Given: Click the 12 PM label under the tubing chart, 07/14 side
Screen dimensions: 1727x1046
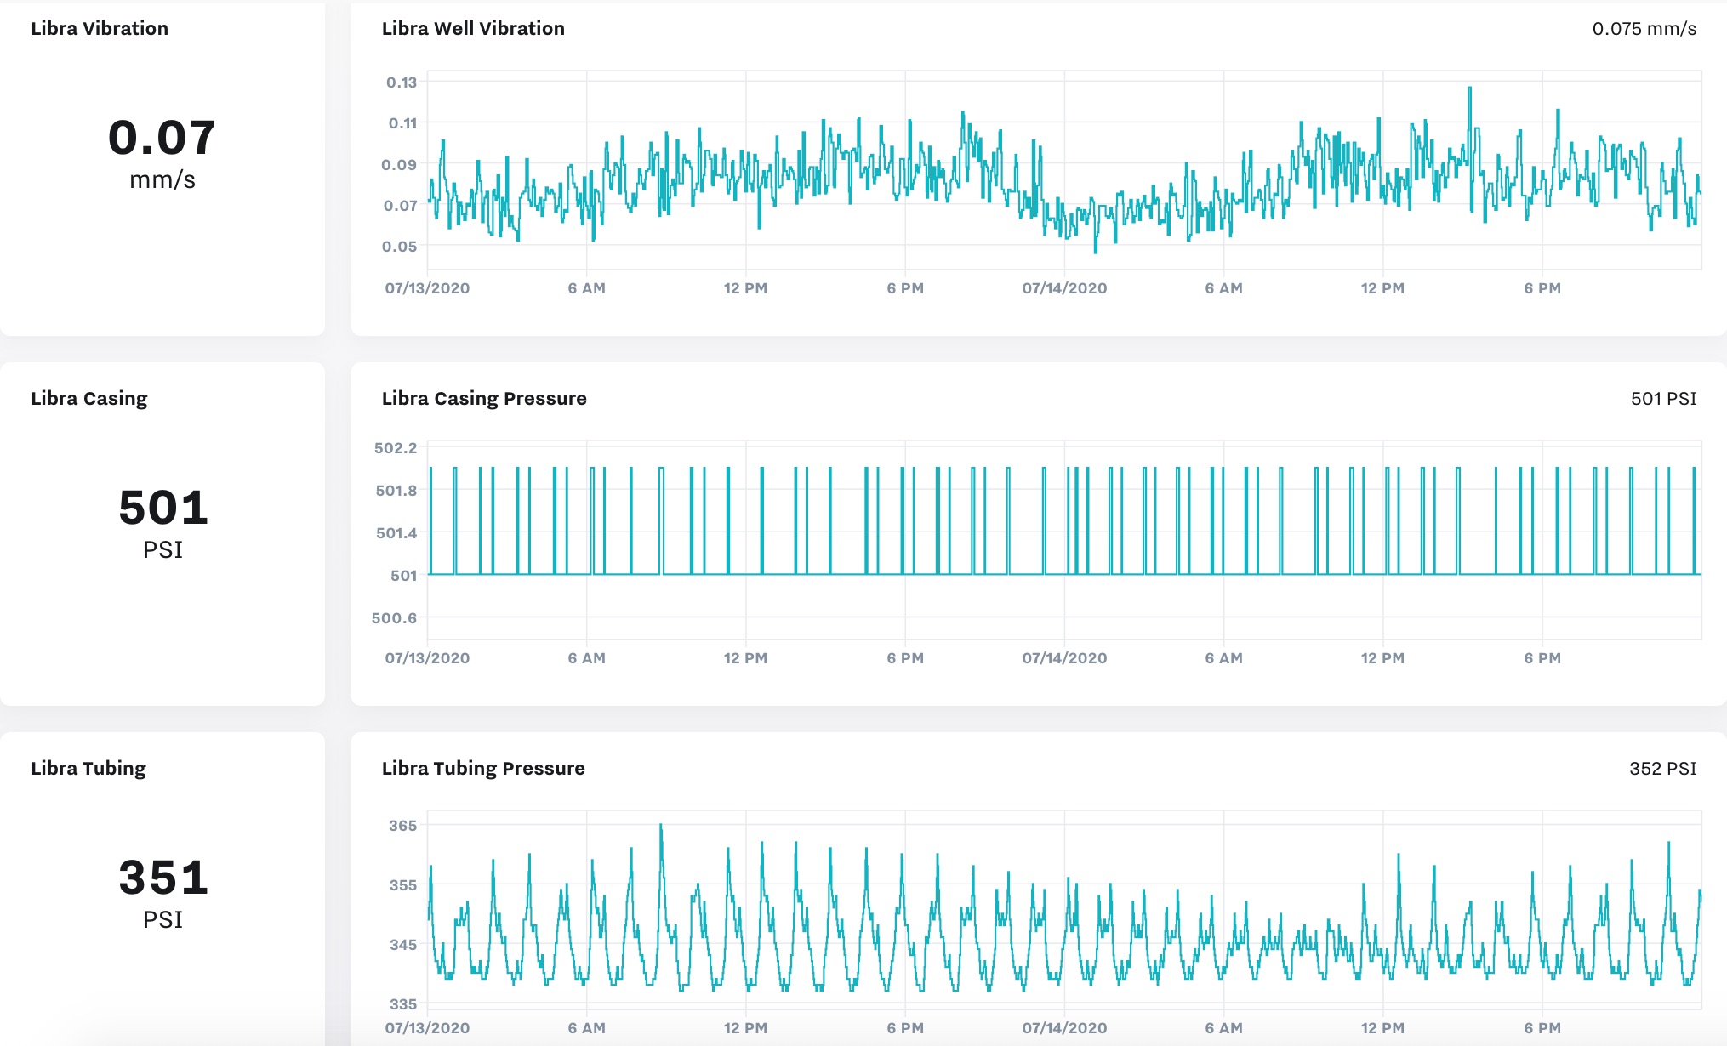Looking at the screenshot, I should tap(1382, 1027).
